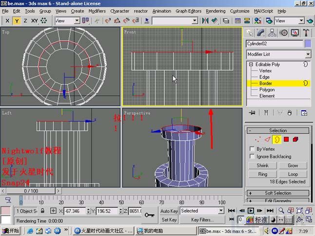Open the reactor menu
The image size is (315, 236).
[140, 11]
